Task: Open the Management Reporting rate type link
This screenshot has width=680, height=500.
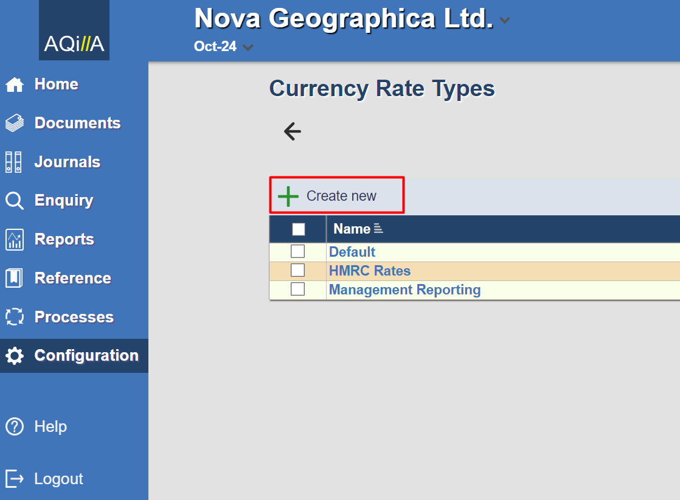Action: click(x=404, y=290)
